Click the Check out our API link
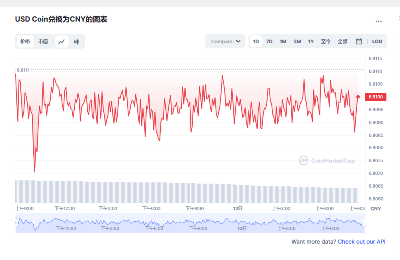This screenshot has width=400, height=260. tap(362, 242)
